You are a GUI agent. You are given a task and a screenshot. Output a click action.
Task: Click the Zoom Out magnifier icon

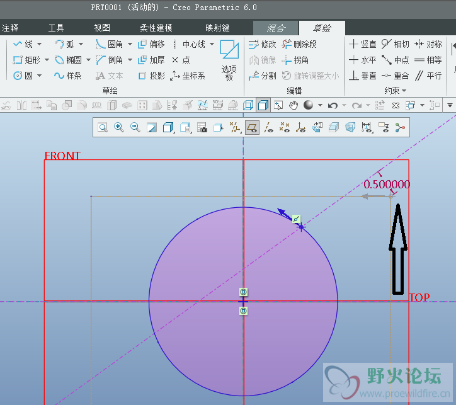pos(135,127)
